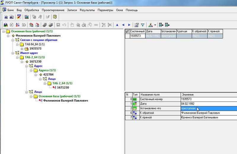Click the last table-with-arrow toolbar icon
Viewport: 237px width, 154px height.
(167, 25)
